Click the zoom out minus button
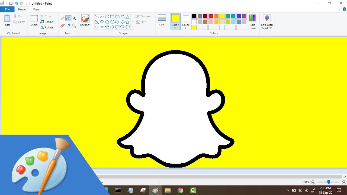Viewport: 347px width, 195px height. pos(313,182)
